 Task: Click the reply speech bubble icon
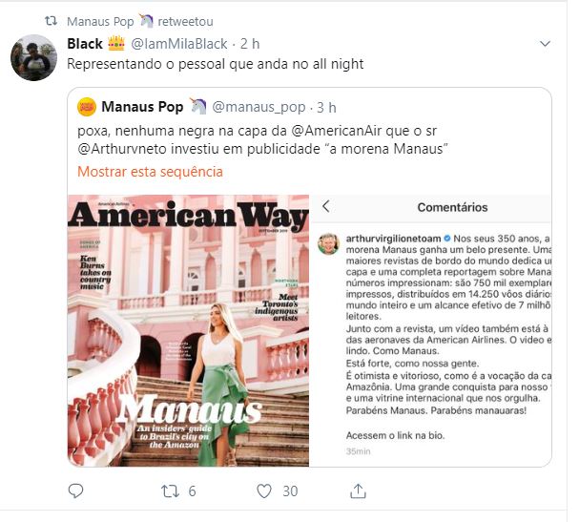(x=77, y=491)
